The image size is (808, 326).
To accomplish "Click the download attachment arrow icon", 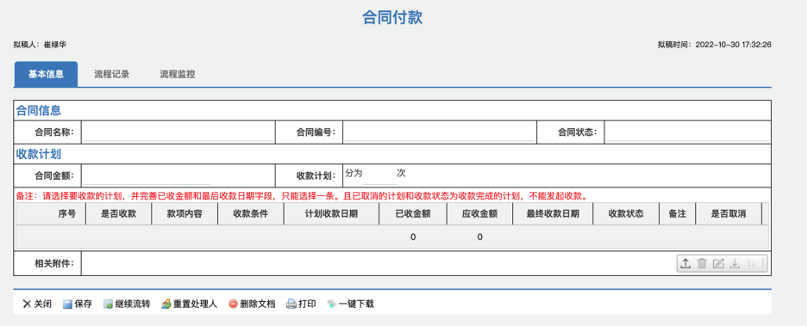I will [x=736, y=264].
